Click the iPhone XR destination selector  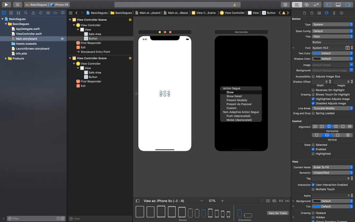tap(60, 5)
